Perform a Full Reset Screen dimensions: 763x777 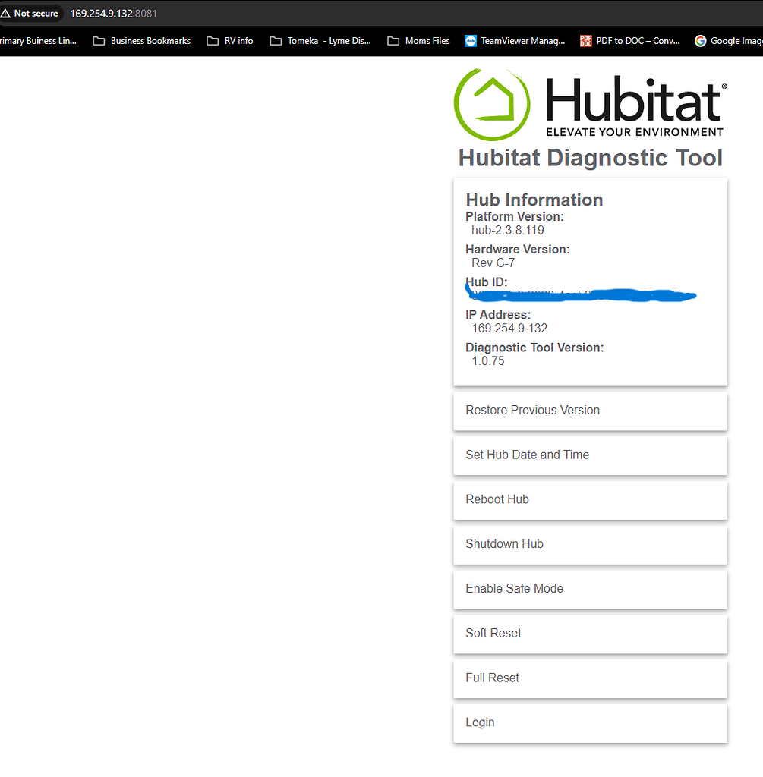tap(590, 678)
